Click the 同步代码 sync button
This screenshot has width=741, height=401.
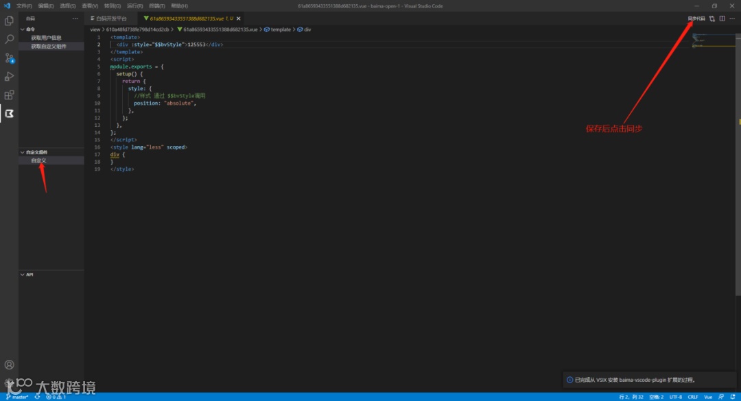[x=696, y=19]
